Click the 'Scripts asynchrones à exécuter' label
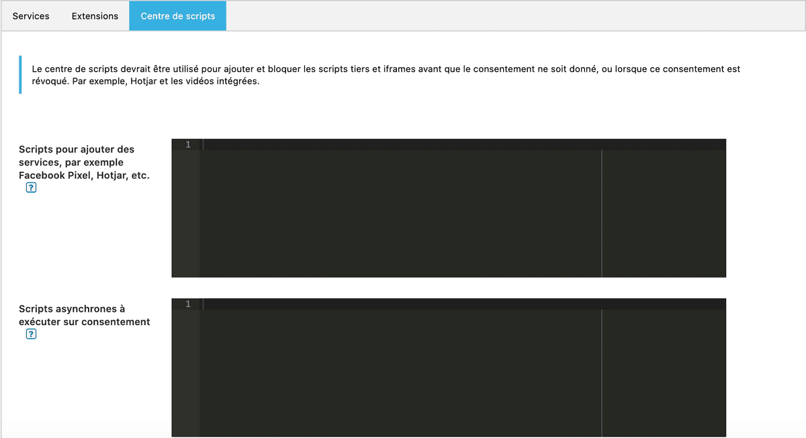 click(x=84, y=315)
